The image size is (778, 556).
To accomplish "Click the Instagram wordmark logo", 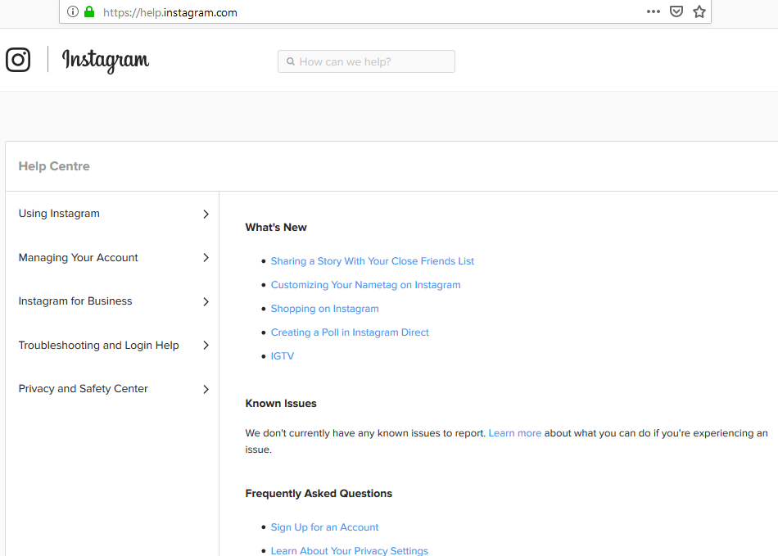I will pyautogui.click(x=106, y=61).
